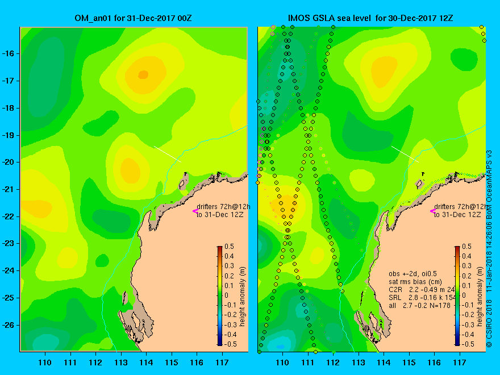This screenshot has width=500, height=375.
Task: Click the white line segment in the GSLA map
Action: (405, 154)
